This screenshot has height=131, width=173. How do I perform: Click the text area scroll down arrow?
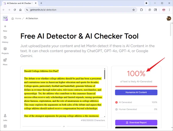(x=105, y=117)
